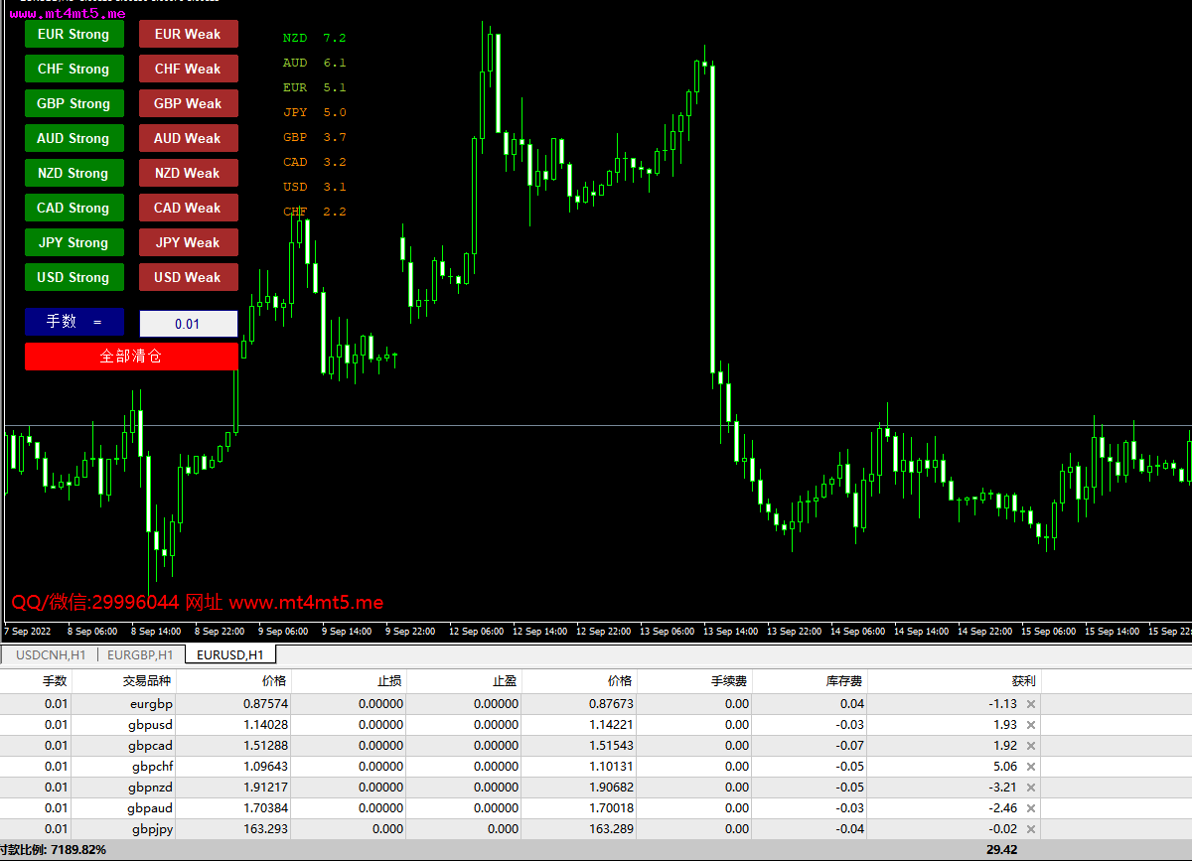Click the AUD 6.1 strength reading
Image resolution: width=1192 pixels, height=861 pixels.
314,63
